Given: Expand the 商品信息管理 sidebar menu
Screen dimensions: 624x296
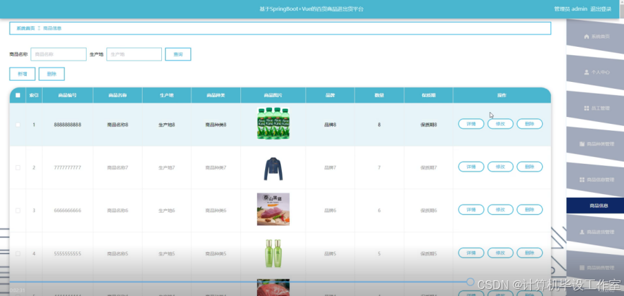Looking at the screenshot, I should click(595, 180).
